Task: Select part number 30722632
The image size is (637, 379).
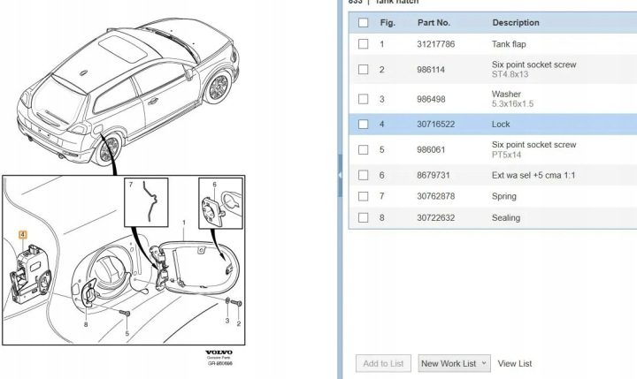Action: (436, 218)
